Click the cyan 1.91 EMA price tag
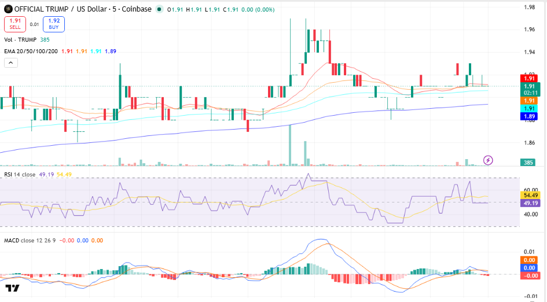 point(529,108)
